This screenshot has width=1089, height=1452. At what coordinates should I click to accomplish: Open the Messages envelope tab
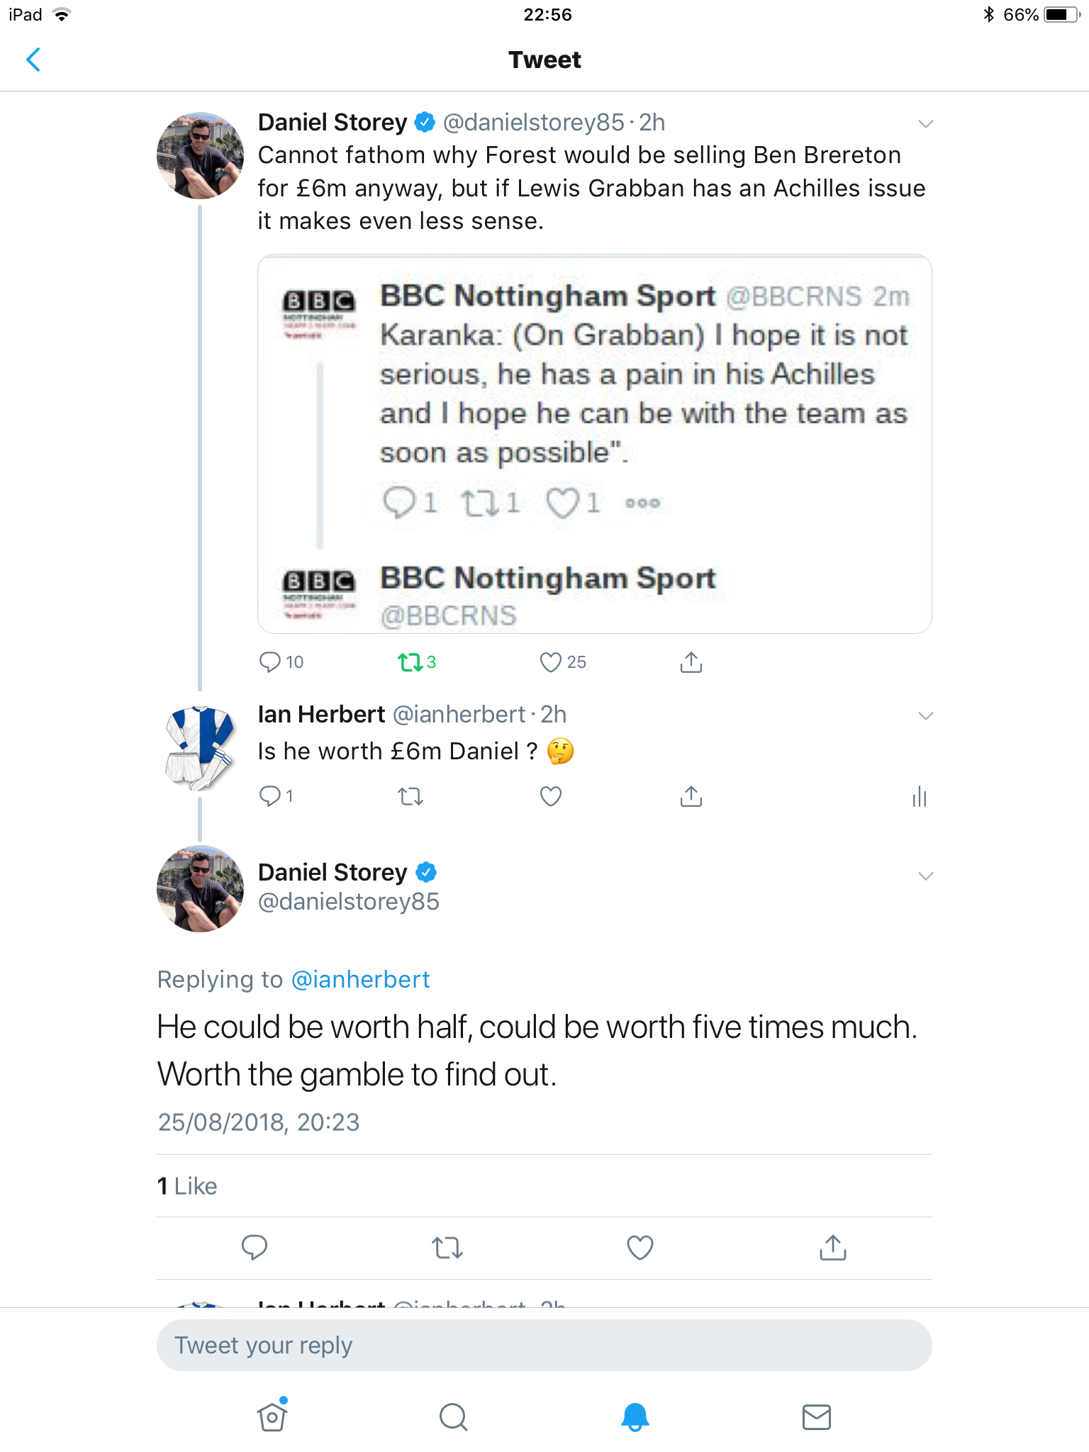(x=817, y=1417)
